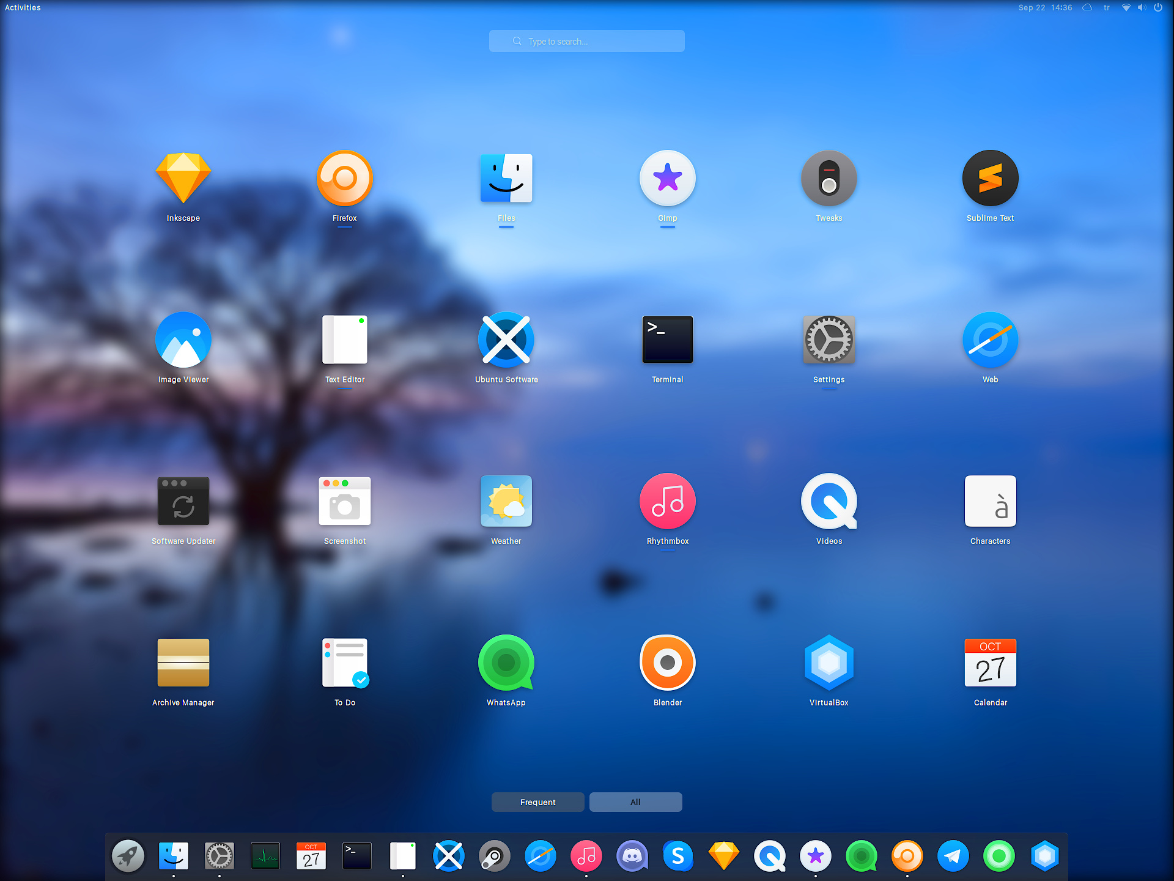Screen dimensions: 1174x881
Task: Launch Archive Manager
Action: (183, 663)
